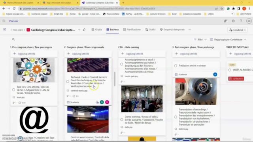Viewport: 253px width, 142px height.
Task: Click pink assignee avatar on Technical checks card
Action: (107, 102)
